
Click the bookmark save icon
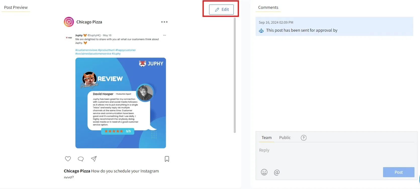[167, 159]
